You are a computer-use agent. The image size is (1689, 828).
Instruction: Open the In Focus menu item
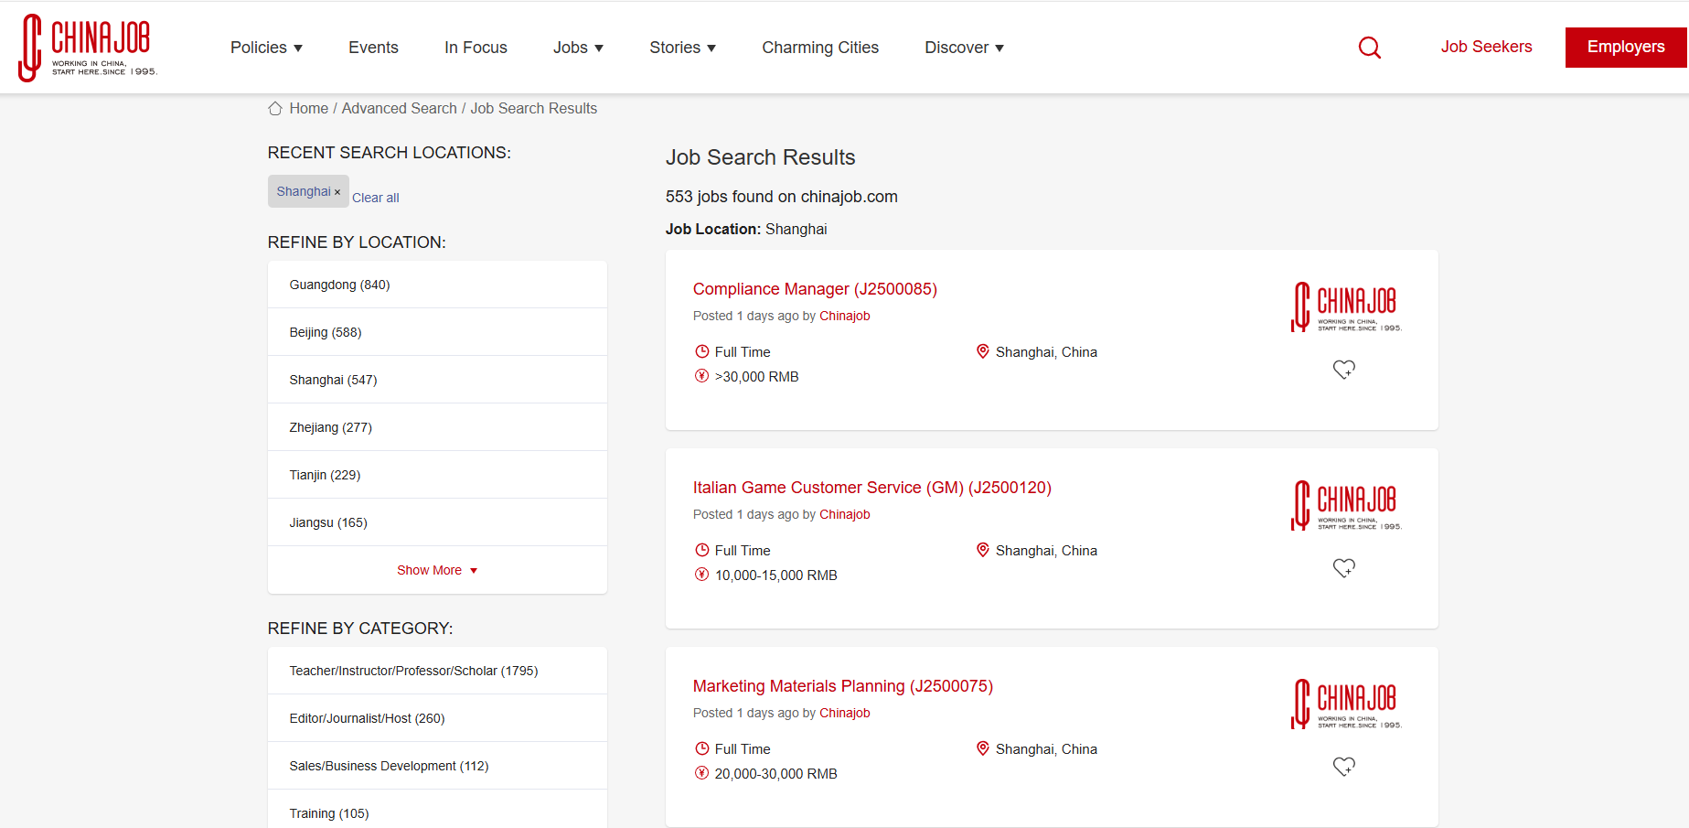click(476, 48)
